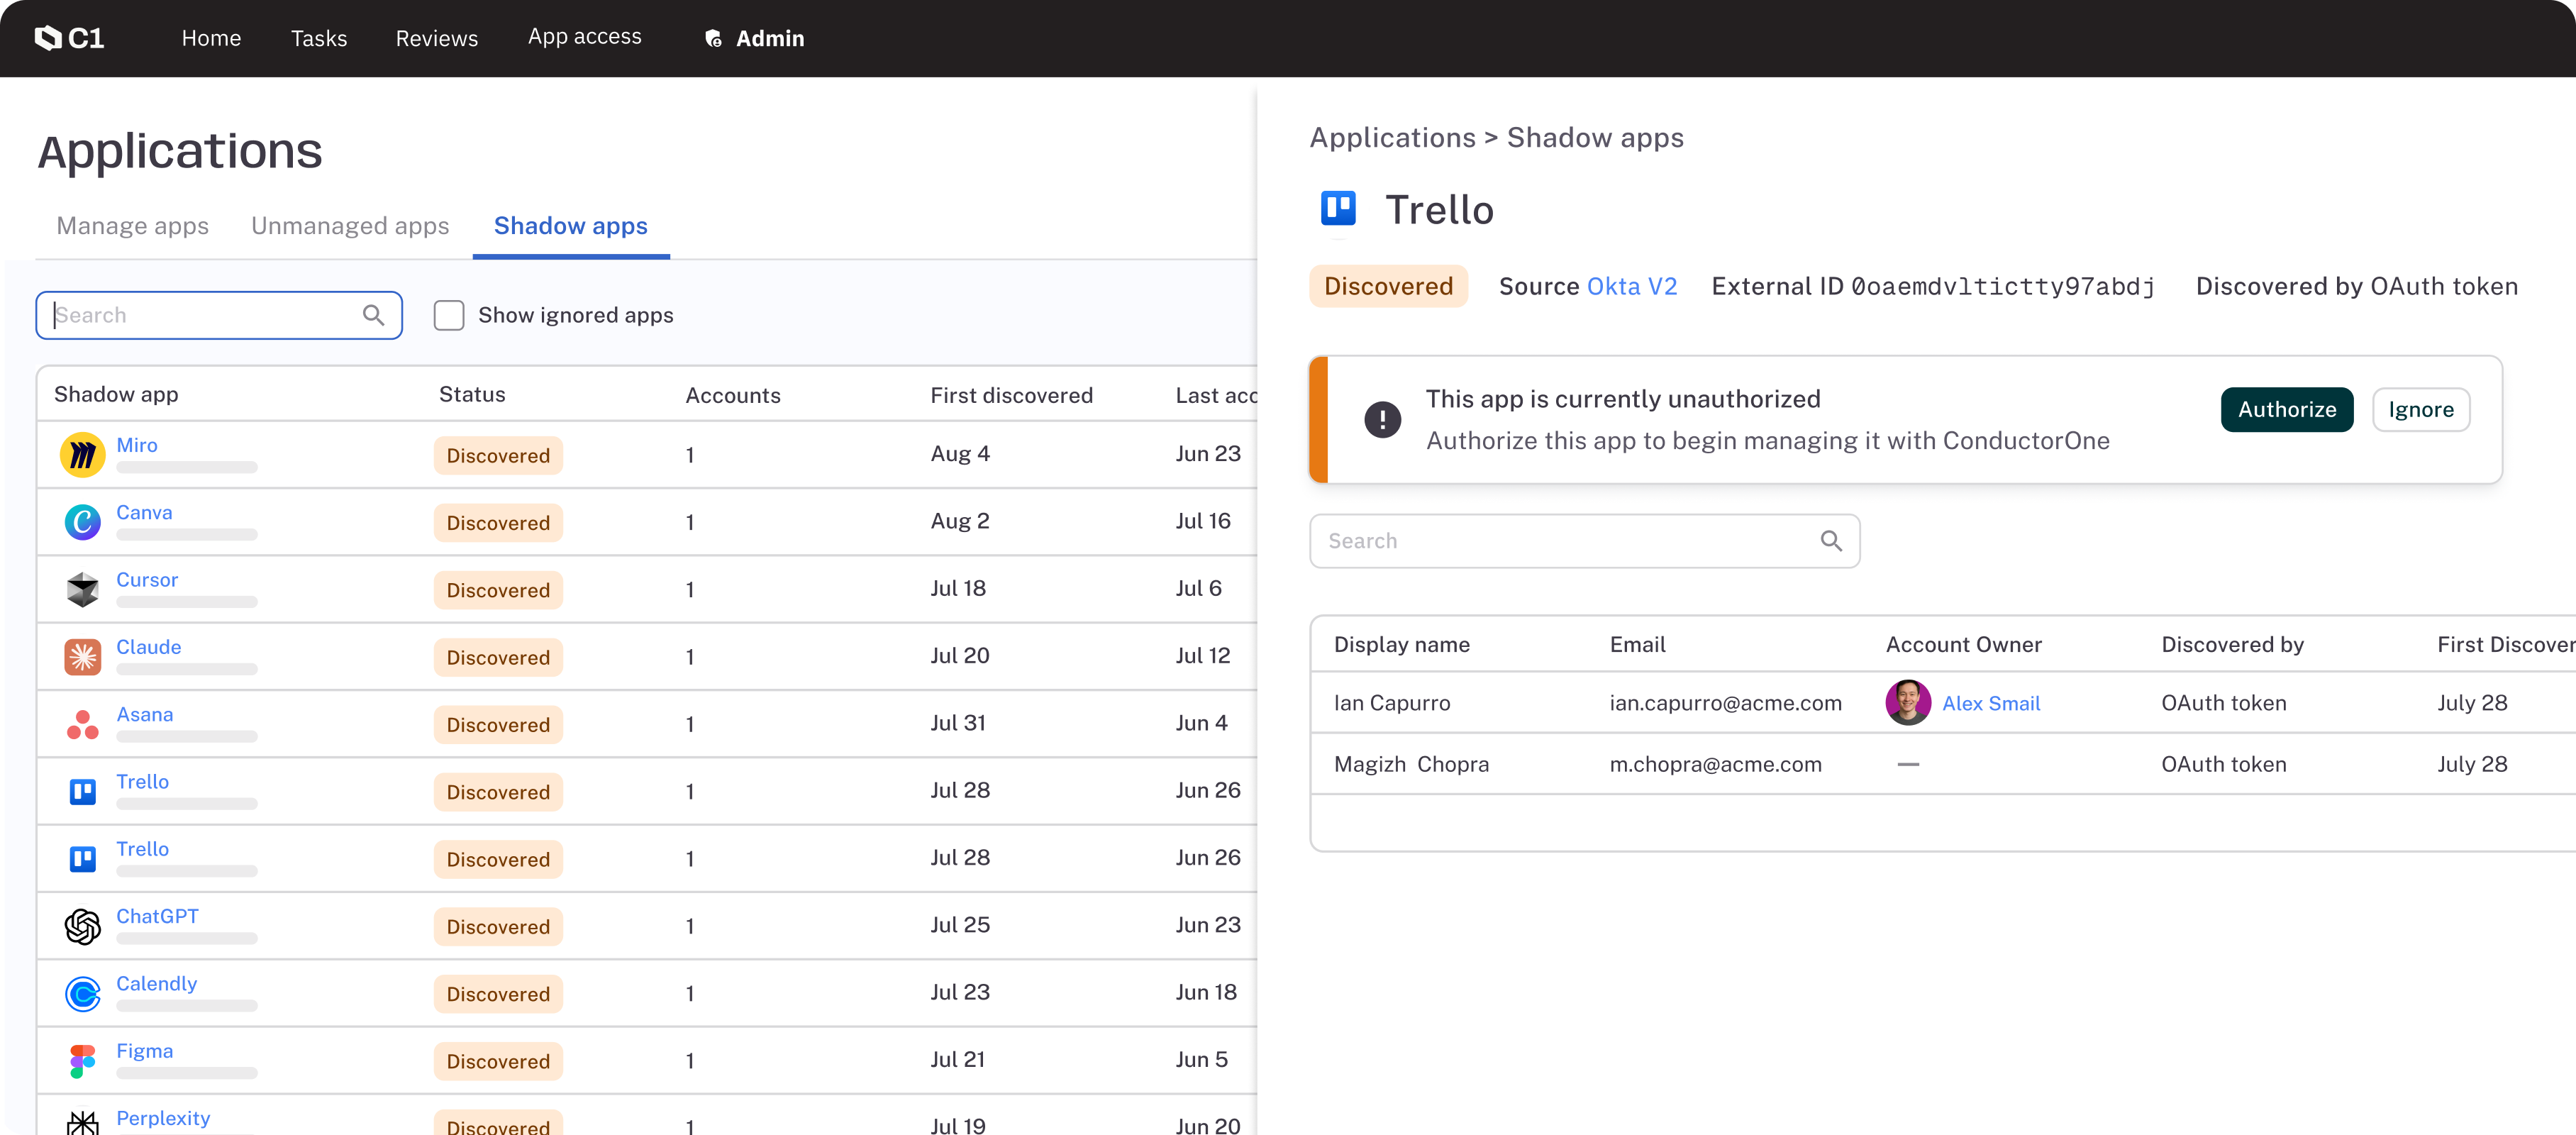Click magnifier icon in Trello panel search
Image resolution: width=2576 pixels, height=1135 pixels.
click(x=1830, y=541)
